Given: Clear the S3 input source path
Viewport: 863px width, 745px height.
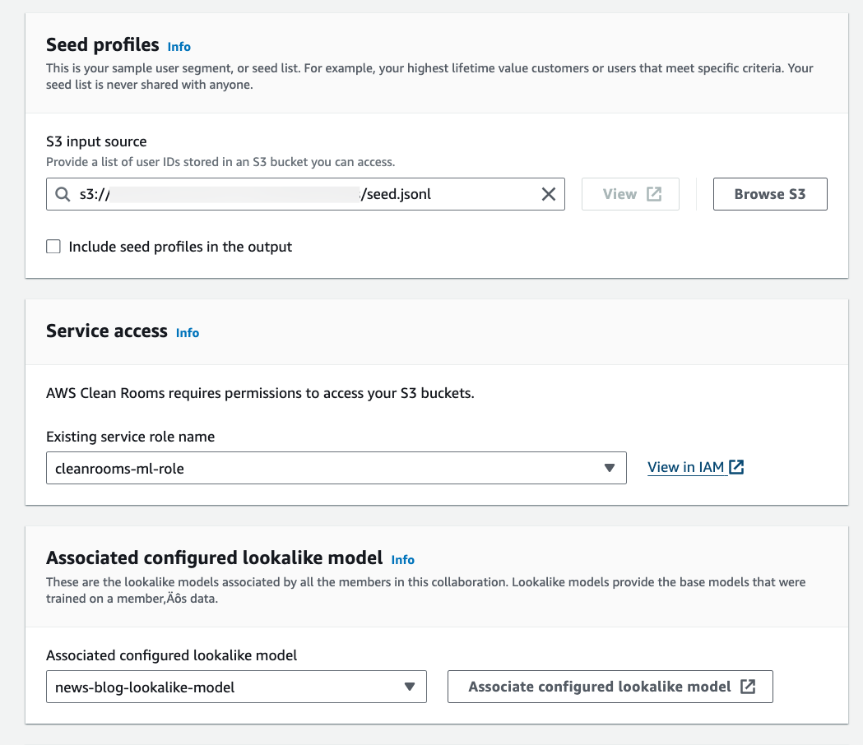Looking at the screenshot, I should 548,195.
